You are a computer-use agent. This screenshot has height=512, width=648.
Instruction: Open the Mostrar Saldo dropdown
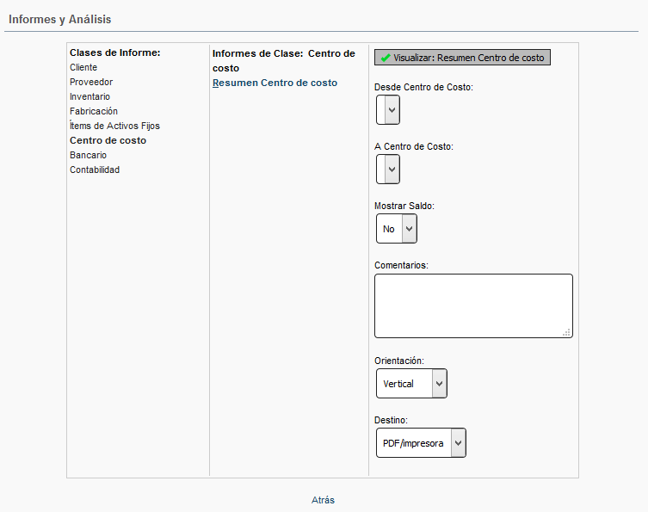(397, 229)
